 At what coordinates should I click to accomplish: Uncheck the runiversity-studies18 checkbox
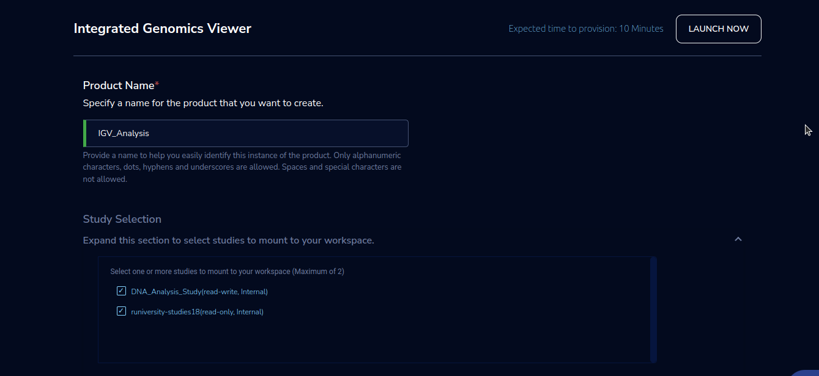click(x=121, y=311)
